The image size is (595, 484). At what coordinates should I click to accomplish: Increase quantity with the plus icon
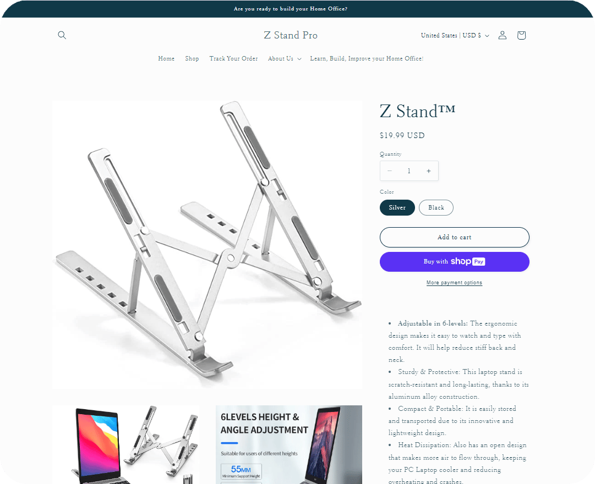[x=428, y=171]
